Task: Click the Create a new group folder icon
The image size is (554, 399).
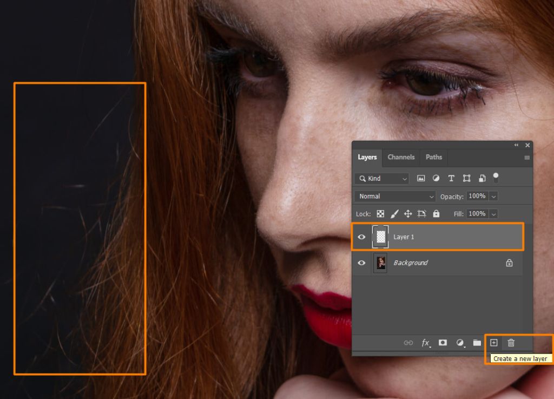Action: [477, 343]
